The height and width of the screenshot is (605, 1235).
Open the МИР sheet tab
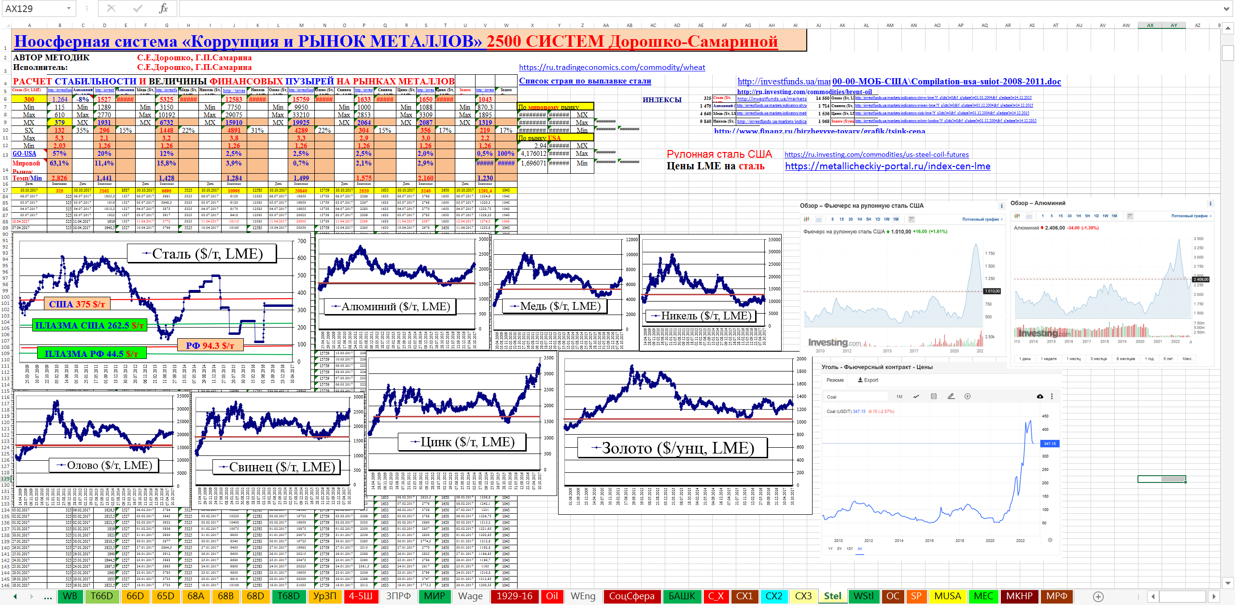(434, 596)
